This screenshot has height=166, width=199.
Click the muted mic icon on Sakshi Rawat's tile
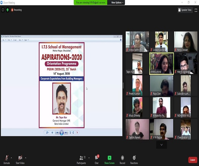pos(127,137)
